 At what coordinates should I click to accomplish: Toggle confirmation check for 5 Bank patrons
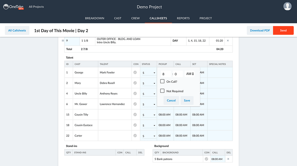pos(206,159)
